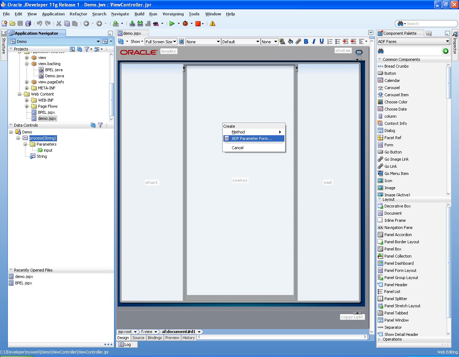Open the Resource Palette tab icon
The width and height of the screenshot is (459, 357).
(429, 33)
